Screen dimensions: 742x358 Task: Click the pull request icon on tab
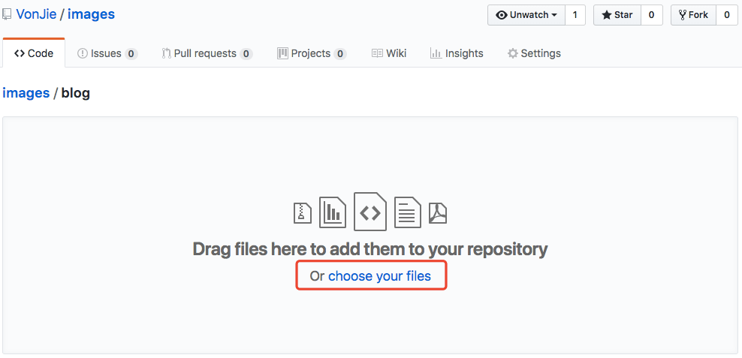point(166,53)
